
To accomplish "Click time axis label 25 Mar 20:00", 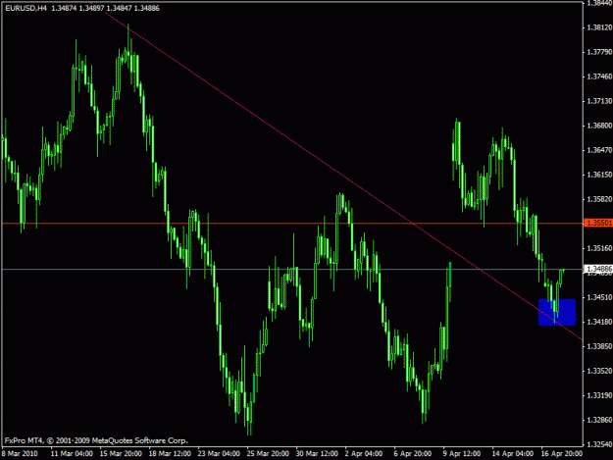I will click(x=268, y=454).
